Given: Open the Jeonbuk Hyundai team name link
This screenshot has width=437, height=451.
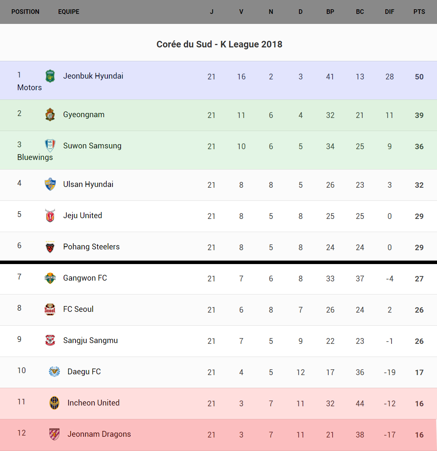Looking at the screenshot, I should (x=93, y=76).
